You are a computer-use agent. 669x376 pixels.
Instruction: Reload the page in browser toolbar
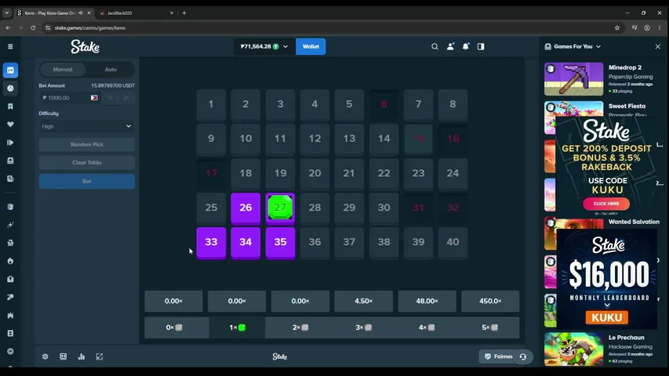pyautogui.click(x=33, y=27)
